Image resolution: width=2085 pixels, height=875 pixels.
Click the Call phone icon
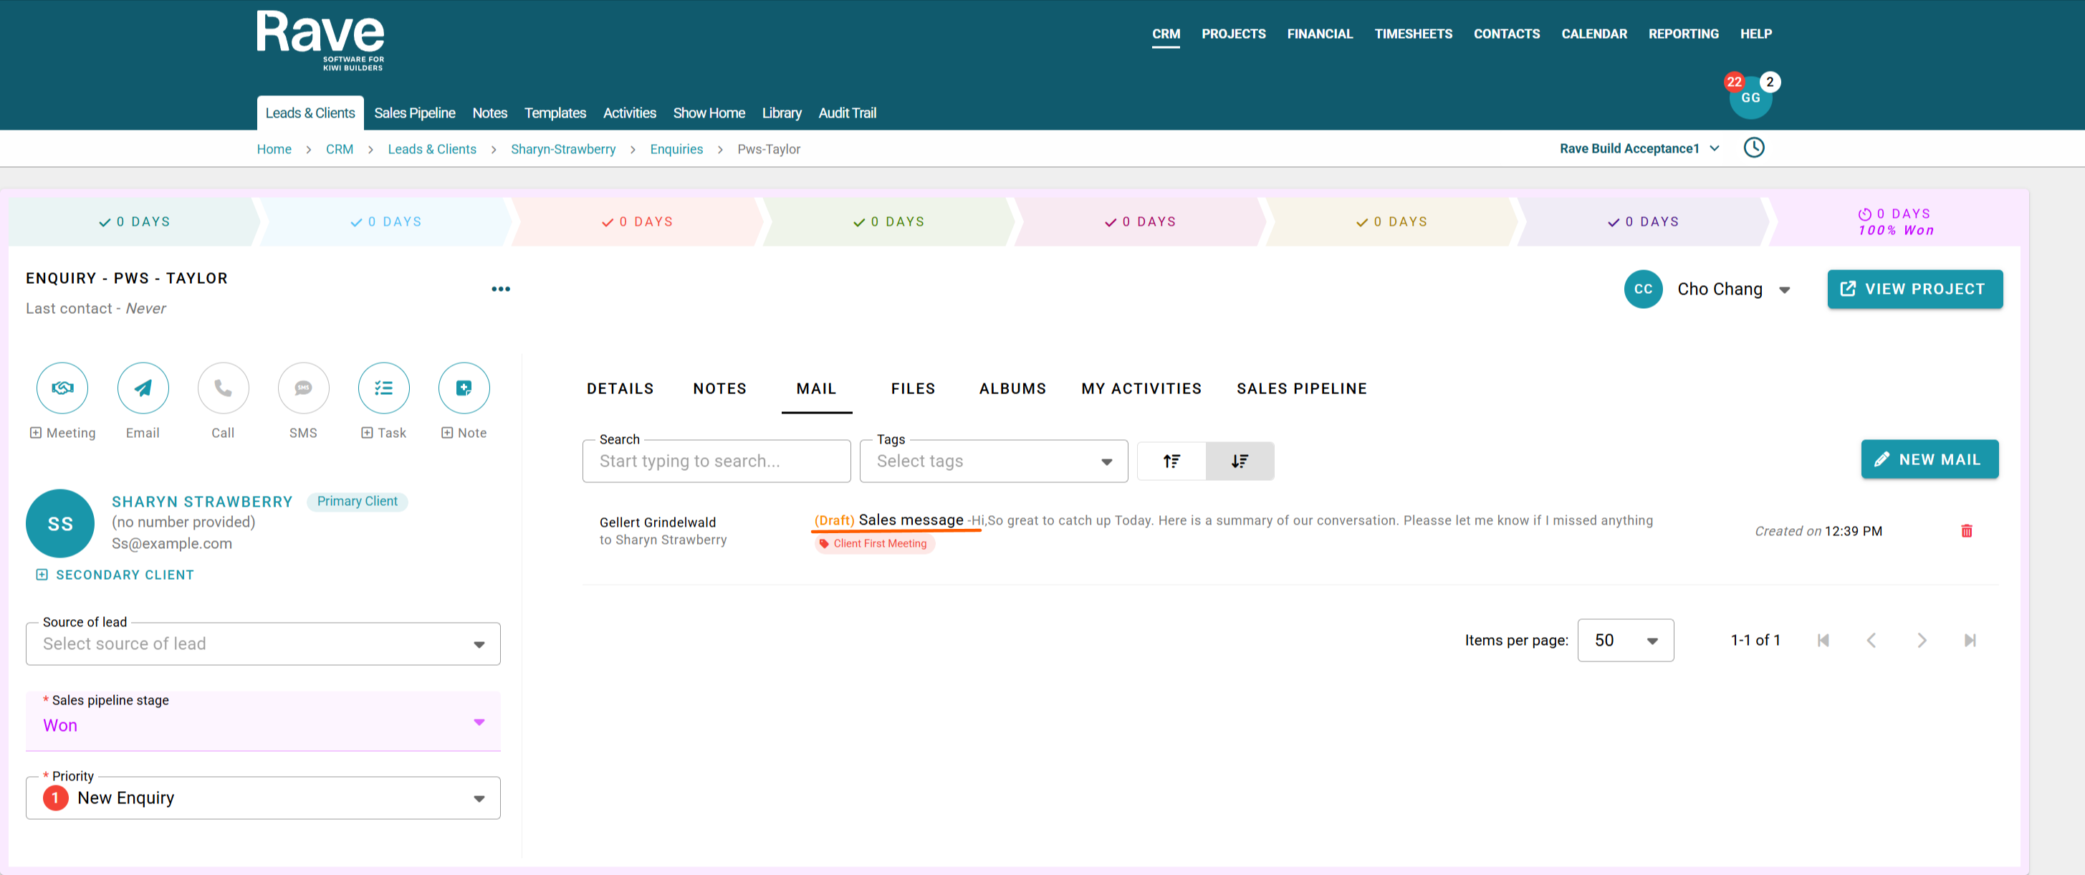coord(223,388)
